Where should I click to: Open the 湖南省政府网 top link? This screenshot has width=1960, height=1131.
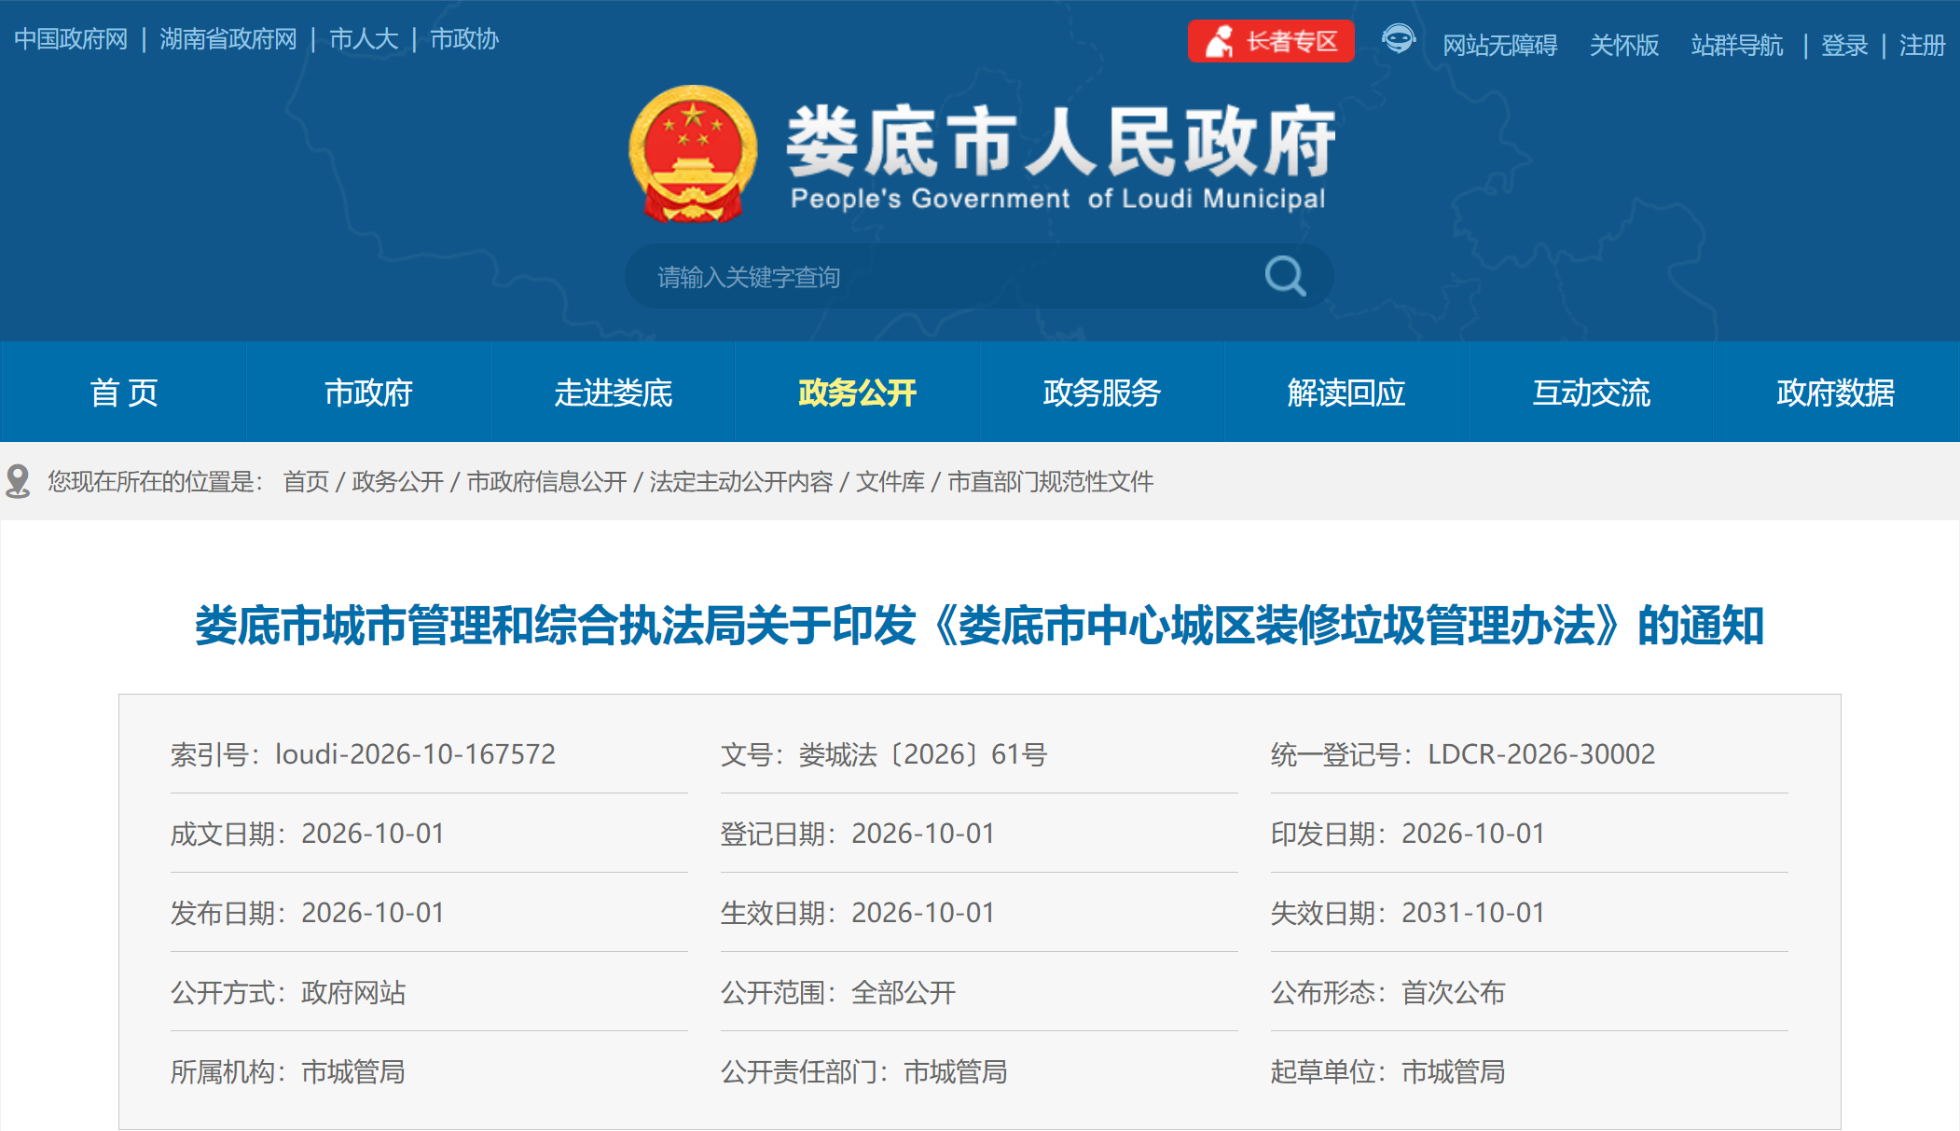[x=228, y=39]
